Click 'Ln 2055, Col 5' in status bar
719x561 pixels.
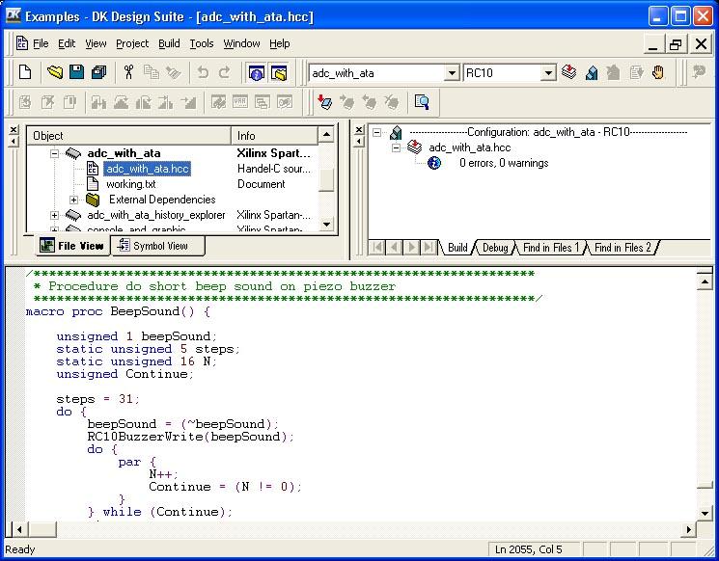coord(529,549)
